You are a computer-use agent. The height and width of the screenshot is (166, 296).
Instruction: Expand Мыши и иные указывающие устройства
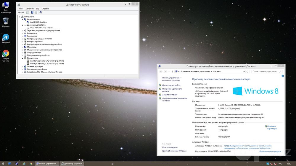click(x=22, y=50)
